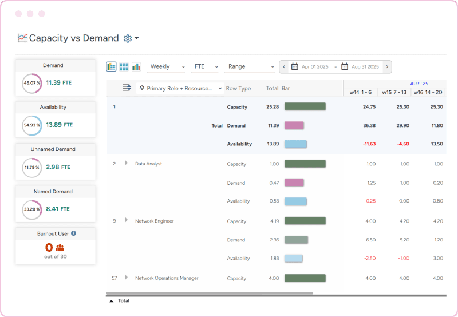Go to previous date range arrow
The width and height of the screenshot is (458, 317).
click(284, 66)
